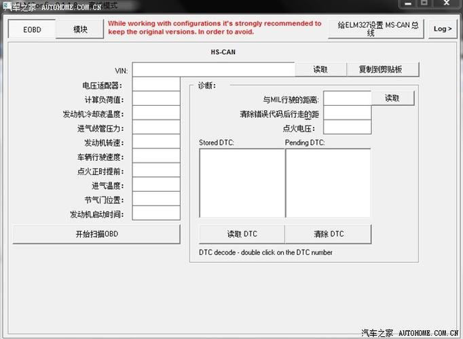This screenshot has height=339, width=463.
Task: Focus the VIN input field
Action: point(214,70)
